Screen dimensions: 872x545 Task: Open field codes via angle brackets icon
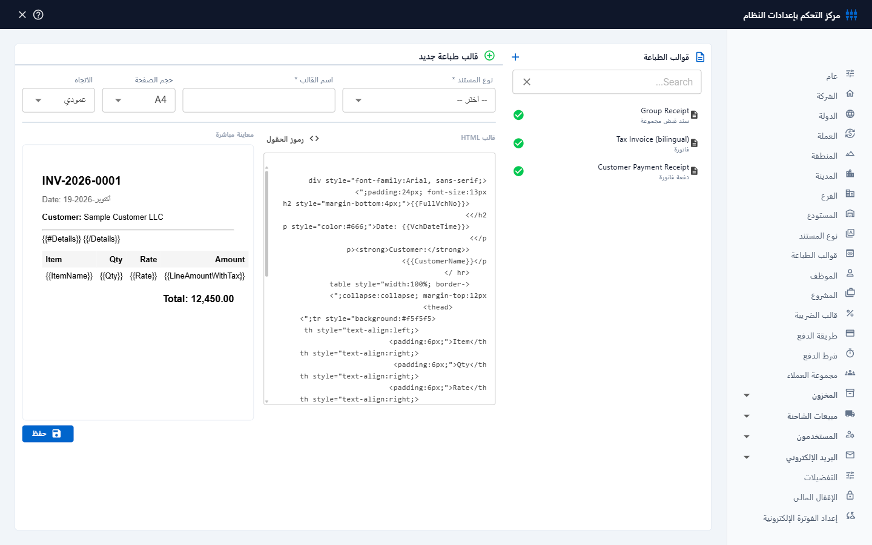pyautogui.click(x=314, y=139)
